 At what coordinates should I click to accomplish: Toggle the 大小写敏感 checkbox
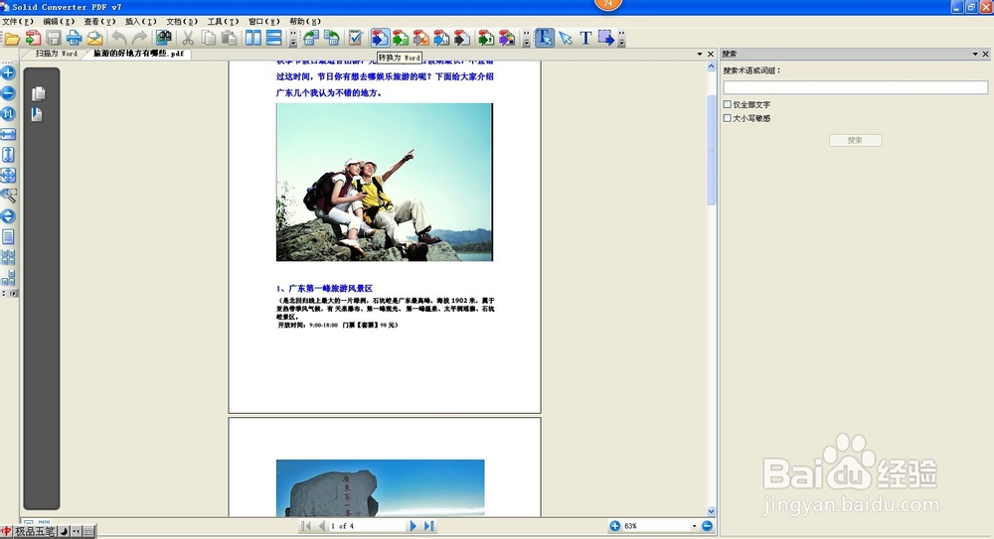click(x=728, y=118)
